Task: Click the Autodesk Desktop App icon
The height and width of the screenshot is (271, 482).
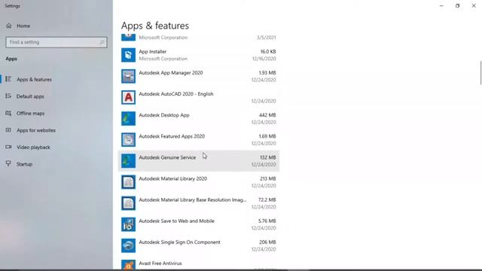Action: click(x=128, y=119)
